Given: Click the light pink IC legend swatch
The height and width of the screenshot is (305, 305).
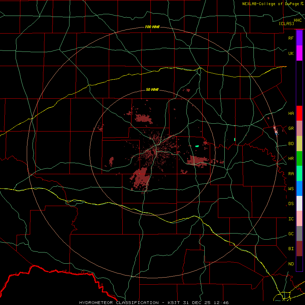Looking at the screenshot, I should [x=299, y=219].
